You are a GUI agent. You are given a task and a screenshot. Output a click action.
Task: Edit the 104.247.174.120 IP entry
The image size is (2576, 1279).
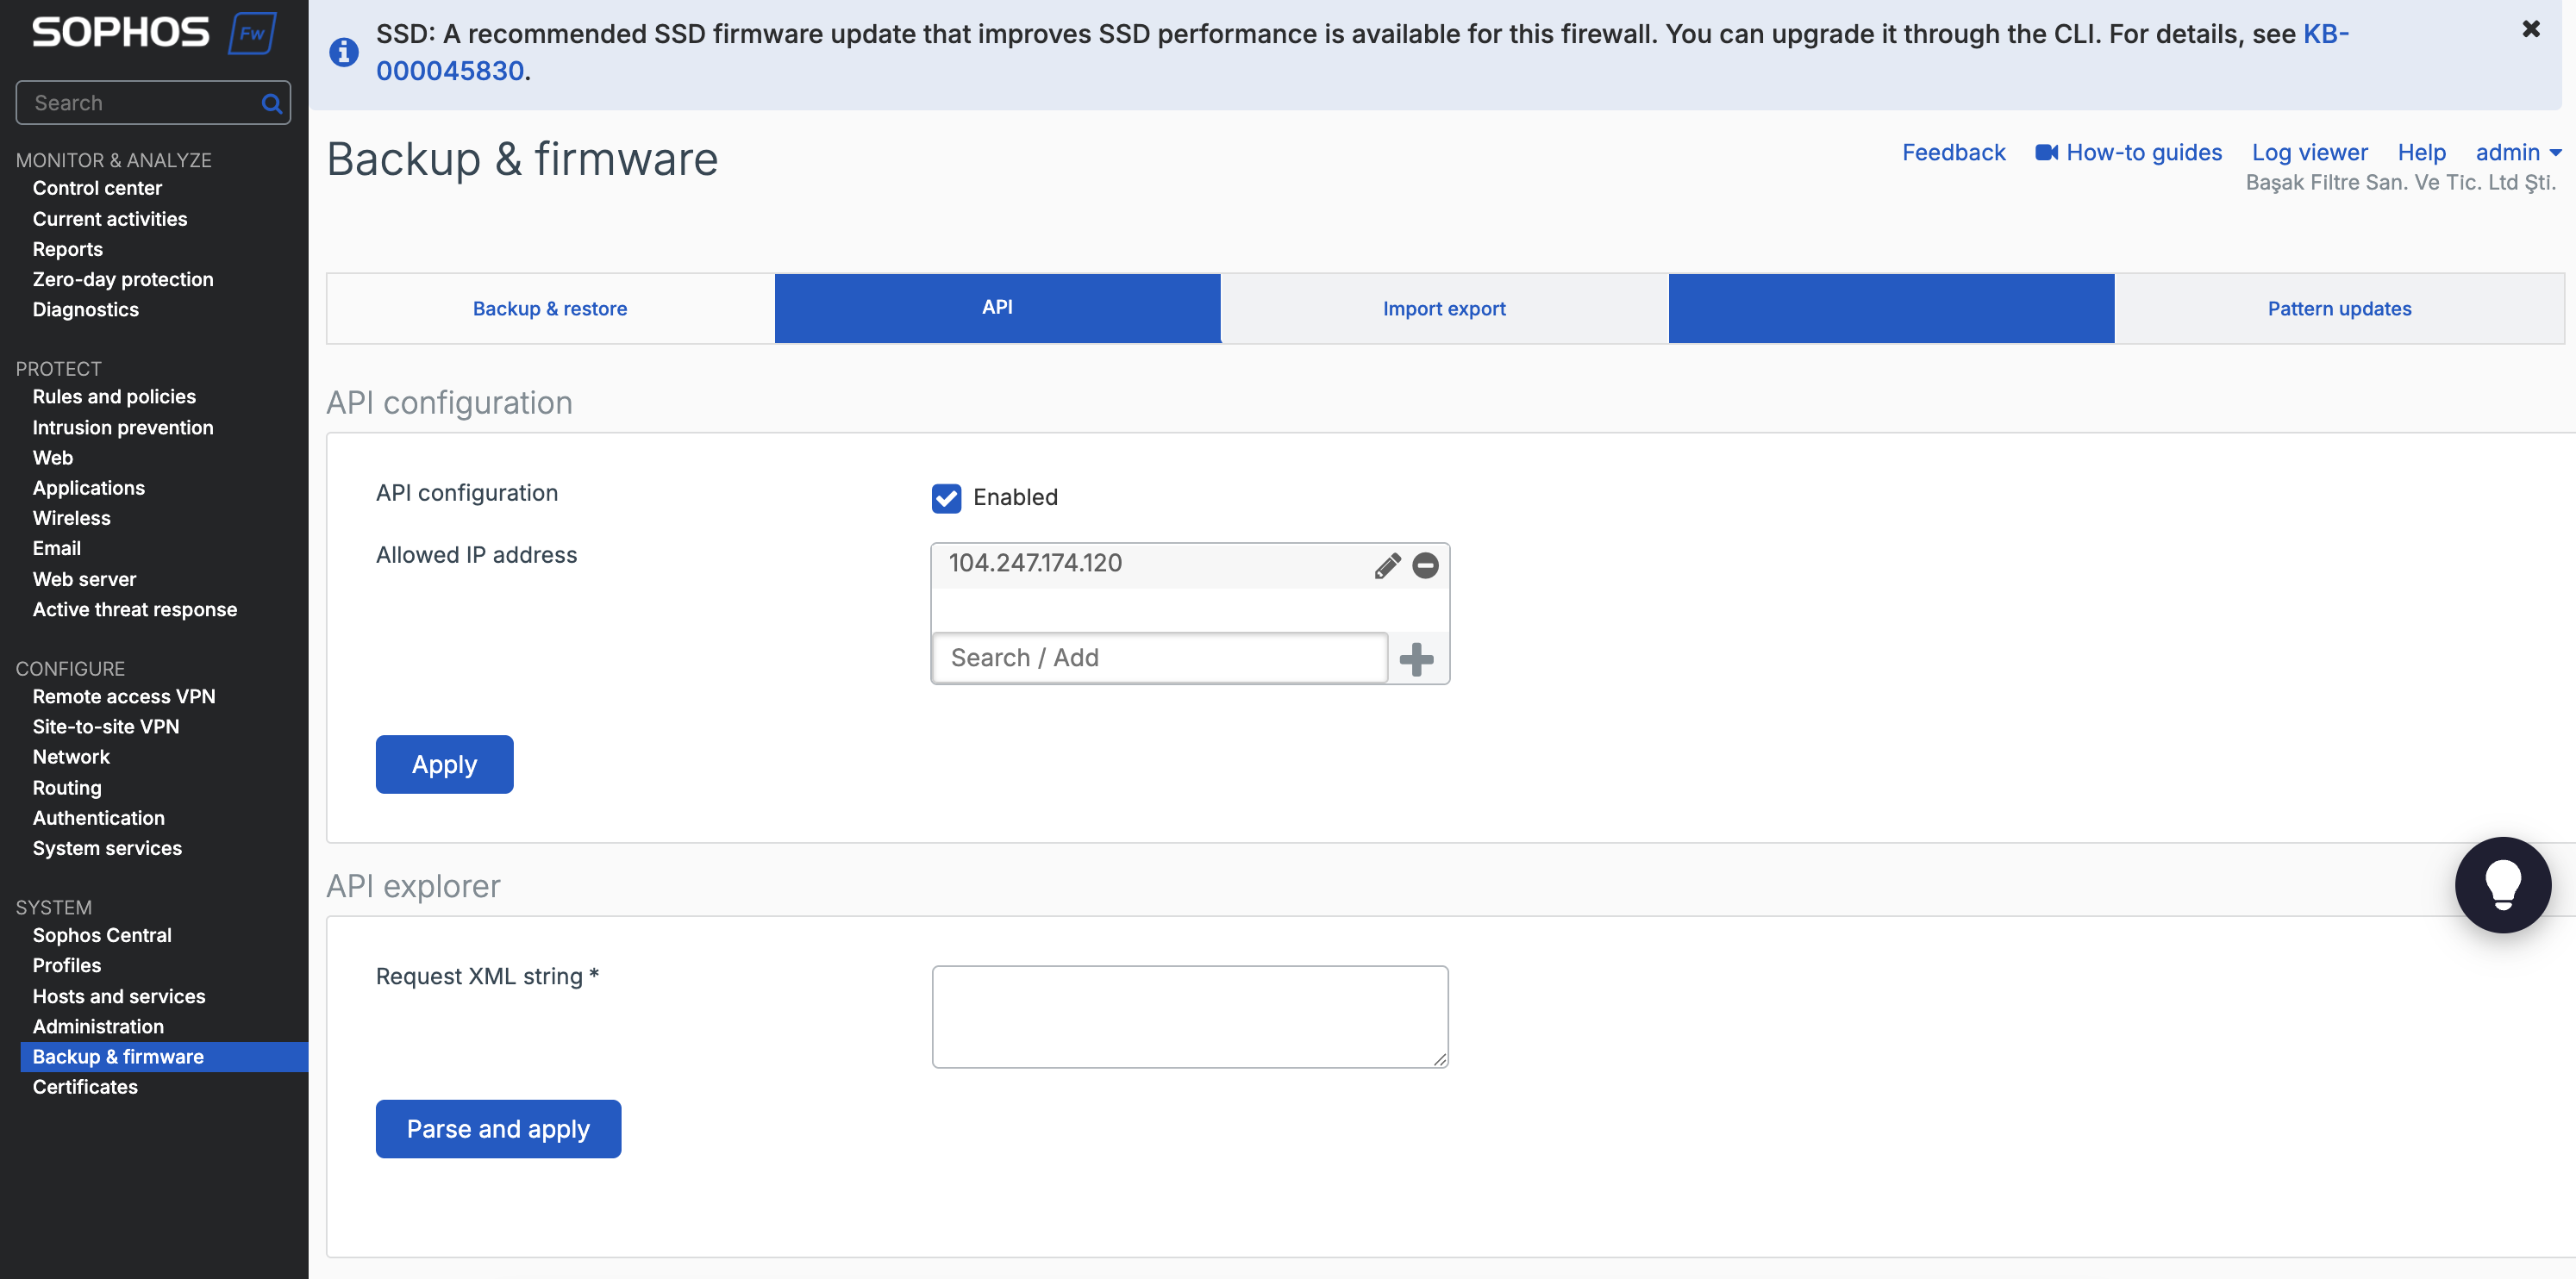(1387, 566)
